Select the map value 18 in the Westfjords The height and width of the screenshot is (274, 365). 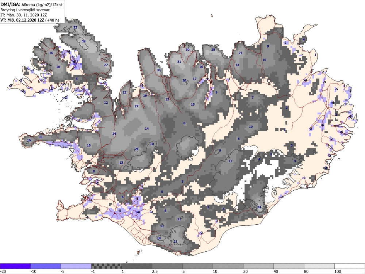tap(58, 67)
